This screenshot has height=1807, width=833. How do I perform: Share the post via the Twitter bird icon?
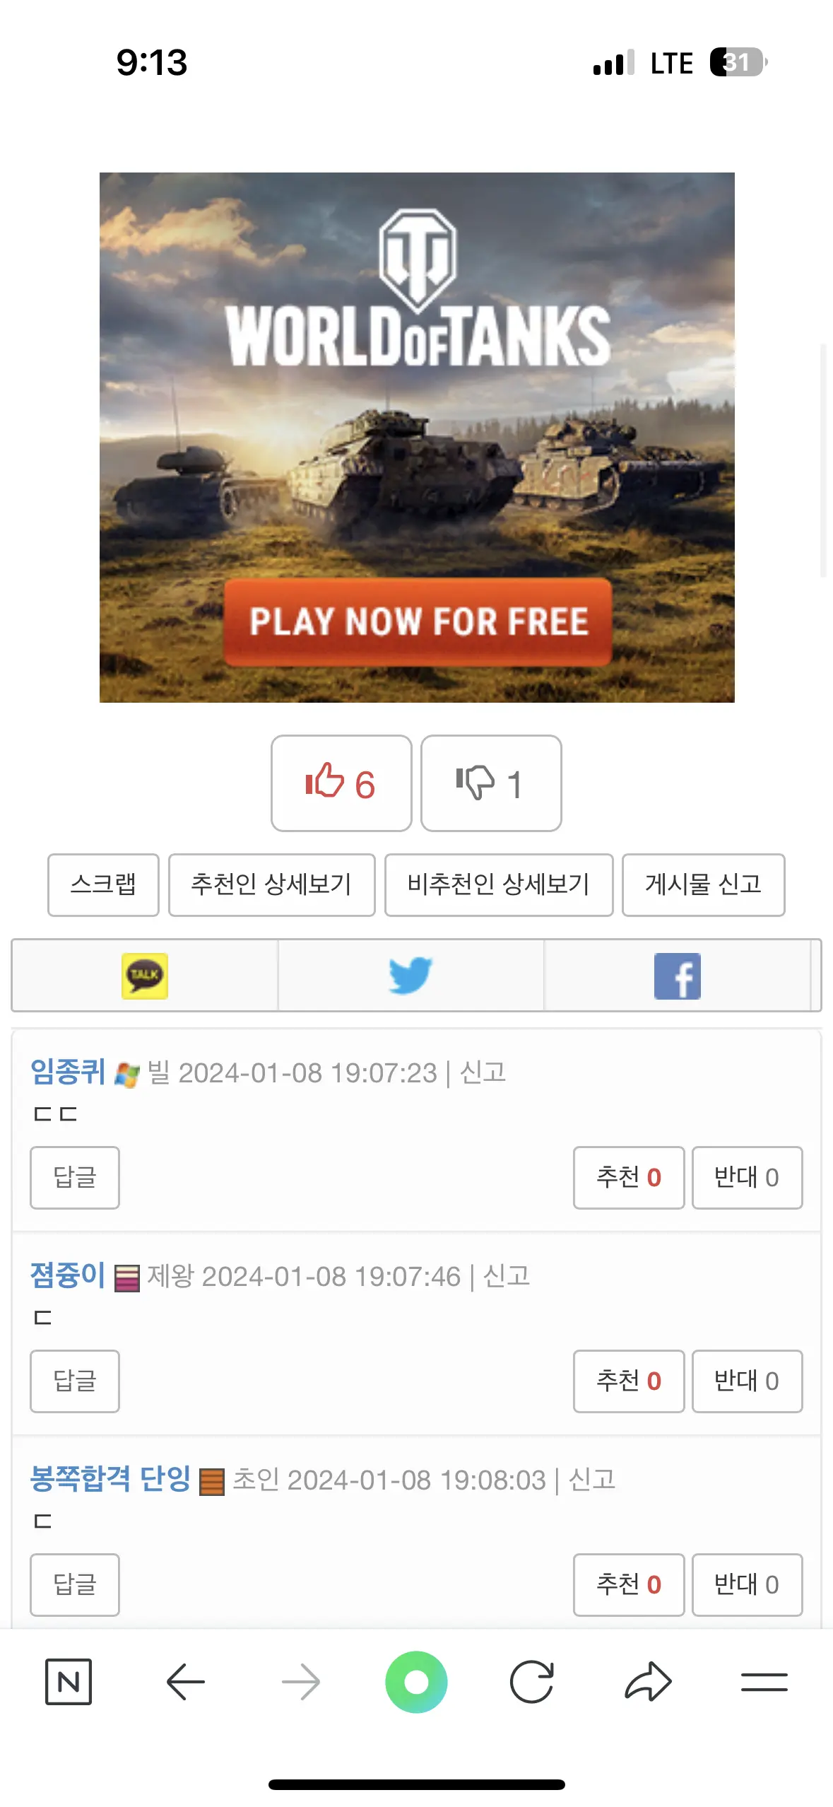[410, 976]
